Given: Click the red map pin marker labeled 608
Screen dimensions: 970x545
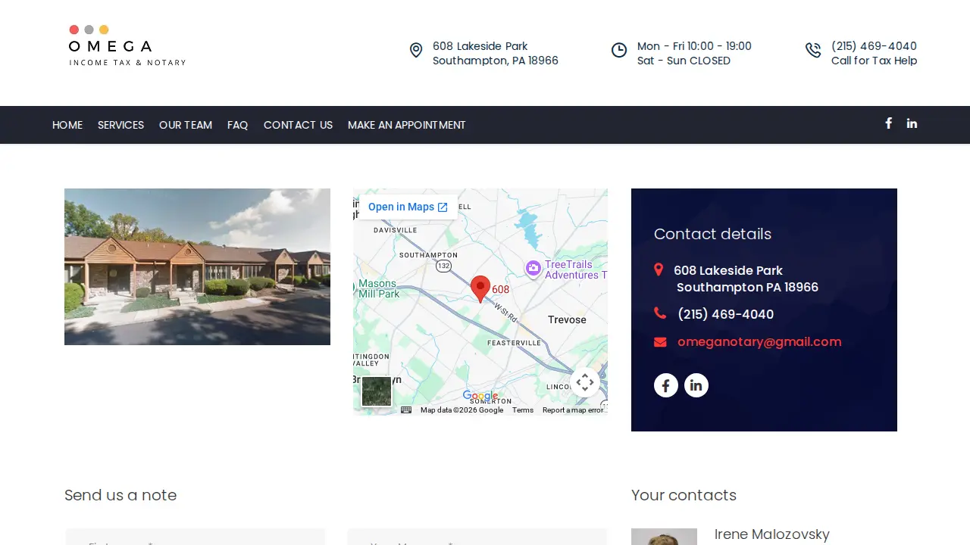Looking at the screenshot, I should 480,289.
